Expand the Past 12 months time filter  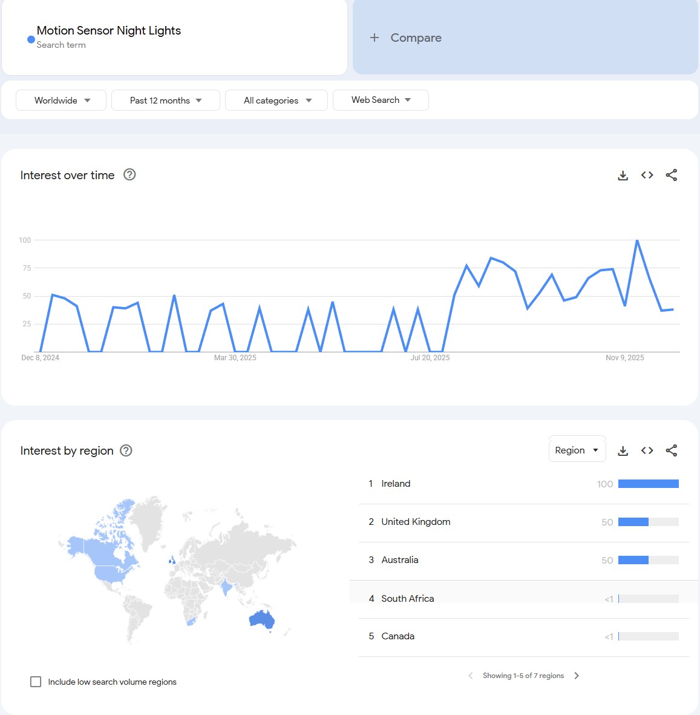(165, 100)
